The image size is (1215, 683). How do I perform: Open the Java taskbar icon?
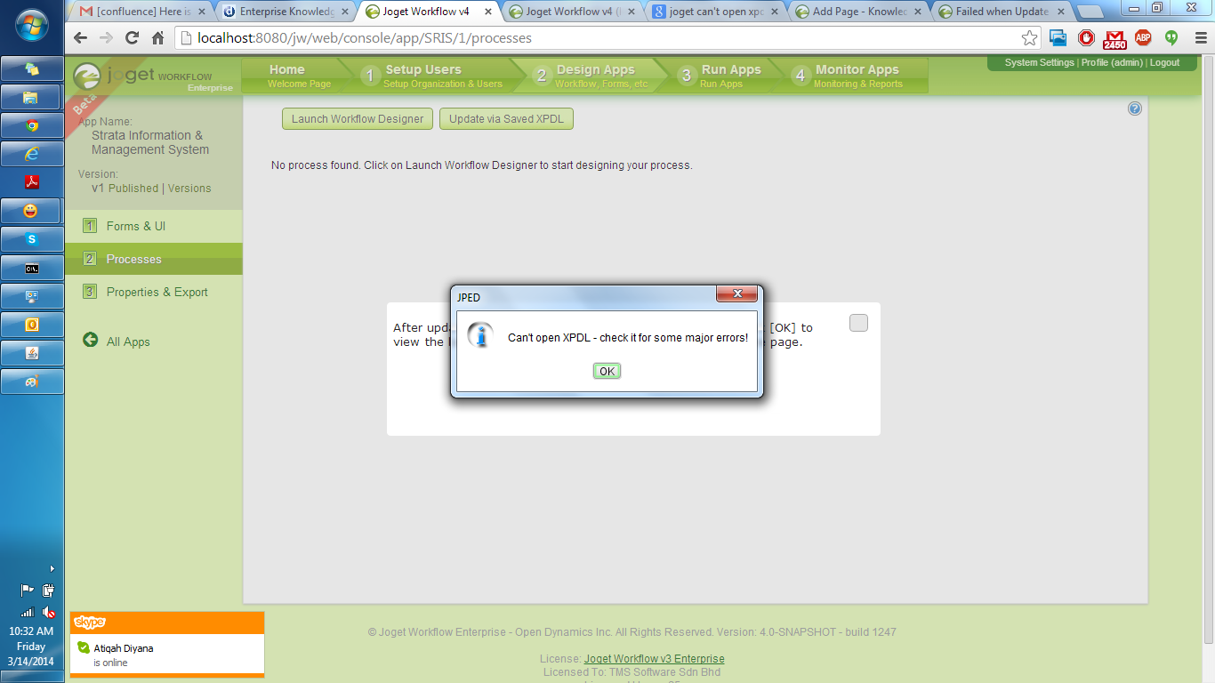[32, 353]
